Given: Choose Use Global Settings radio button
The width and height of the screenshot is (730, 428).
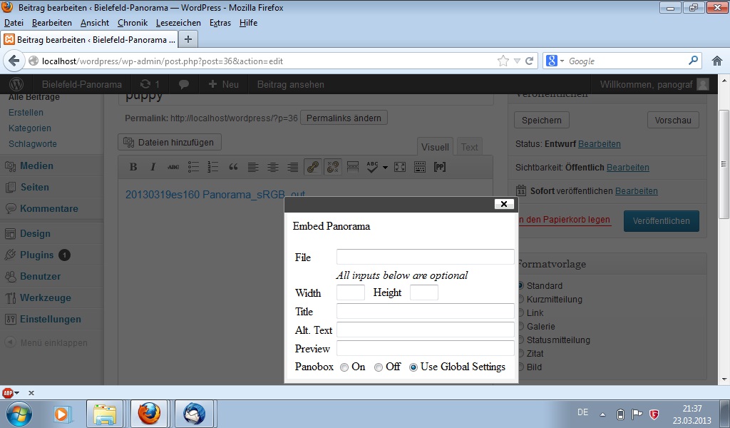Looking at the screenshot, I should [x=413, y=367].
